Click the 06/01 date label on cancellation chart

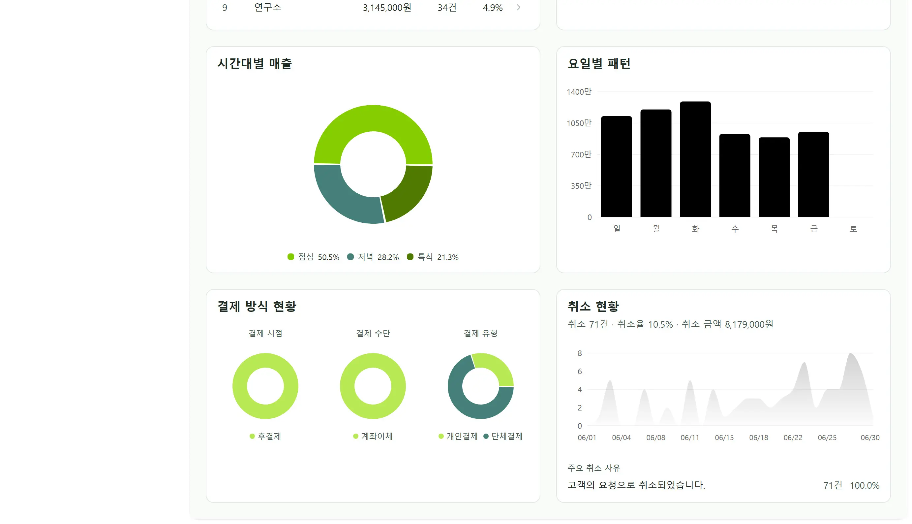(587, 438)
